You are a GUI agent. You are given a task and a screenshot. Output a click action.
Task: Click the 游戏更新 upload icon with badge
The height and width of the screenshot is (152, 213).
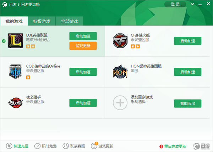94,146
